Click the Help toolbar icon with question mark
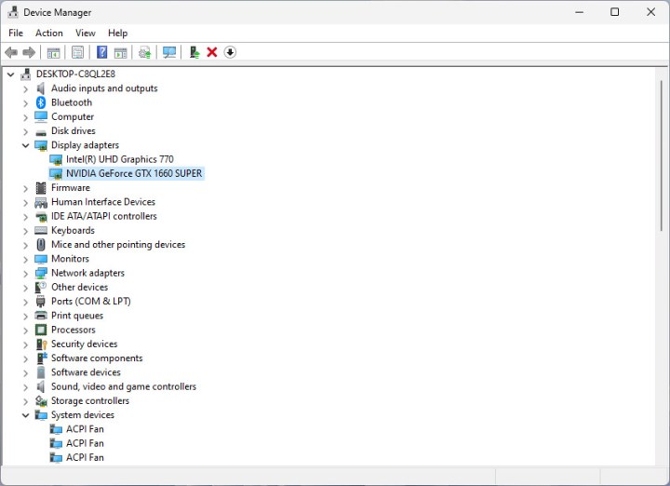The height and width of the screenshot is (486, 670). tap(101, 52)
